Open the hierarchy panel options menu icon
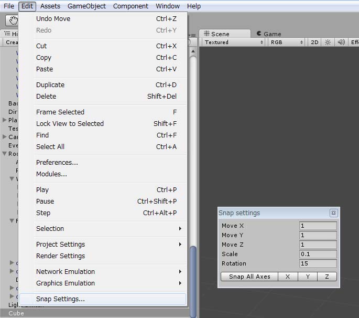This screenshot has width=359, height=318. click(x=192, y=35)
